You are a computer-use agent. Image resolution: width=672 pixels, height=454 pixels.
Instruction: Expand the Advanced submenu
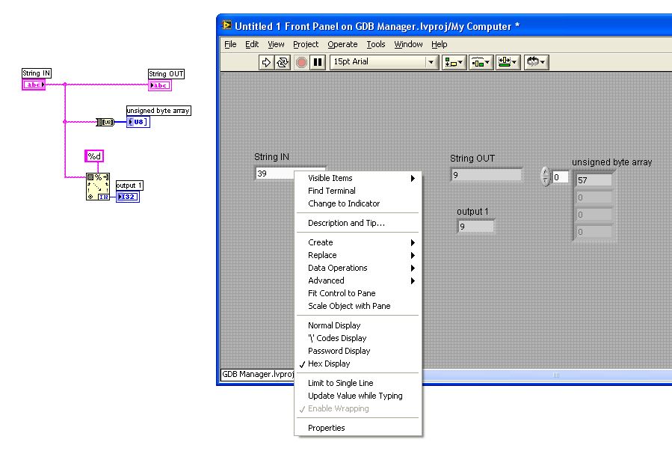pyautogui.click(x=358, y=280)
